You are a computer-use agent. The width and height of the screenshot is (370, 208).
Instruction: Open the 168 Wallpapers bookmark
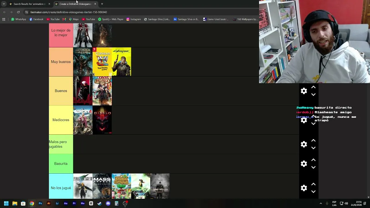(245, 19)
